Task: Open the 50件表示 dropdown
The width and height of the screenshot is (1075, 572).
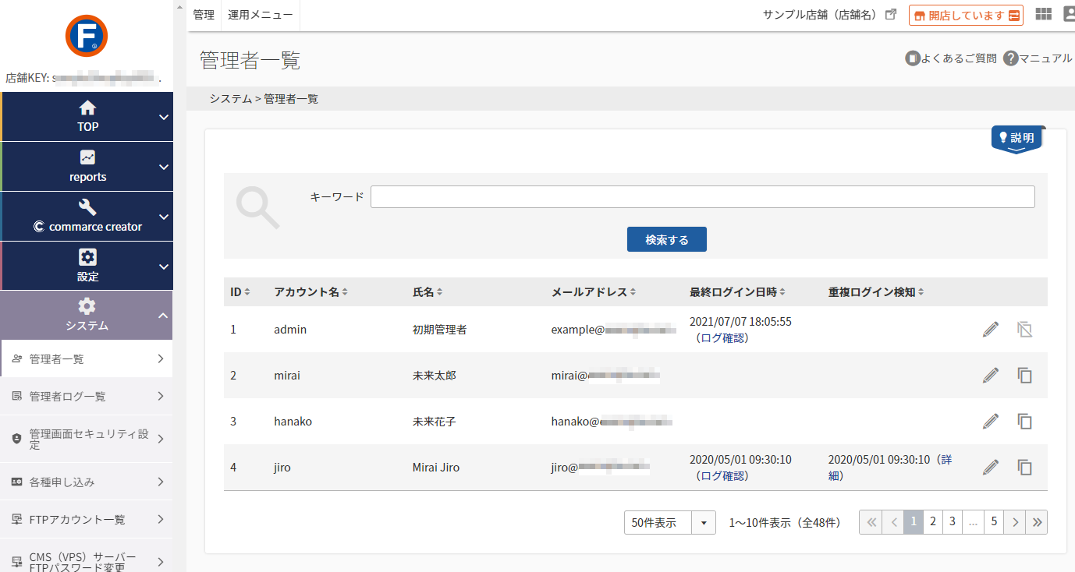Action: click(x=670, y=522)
